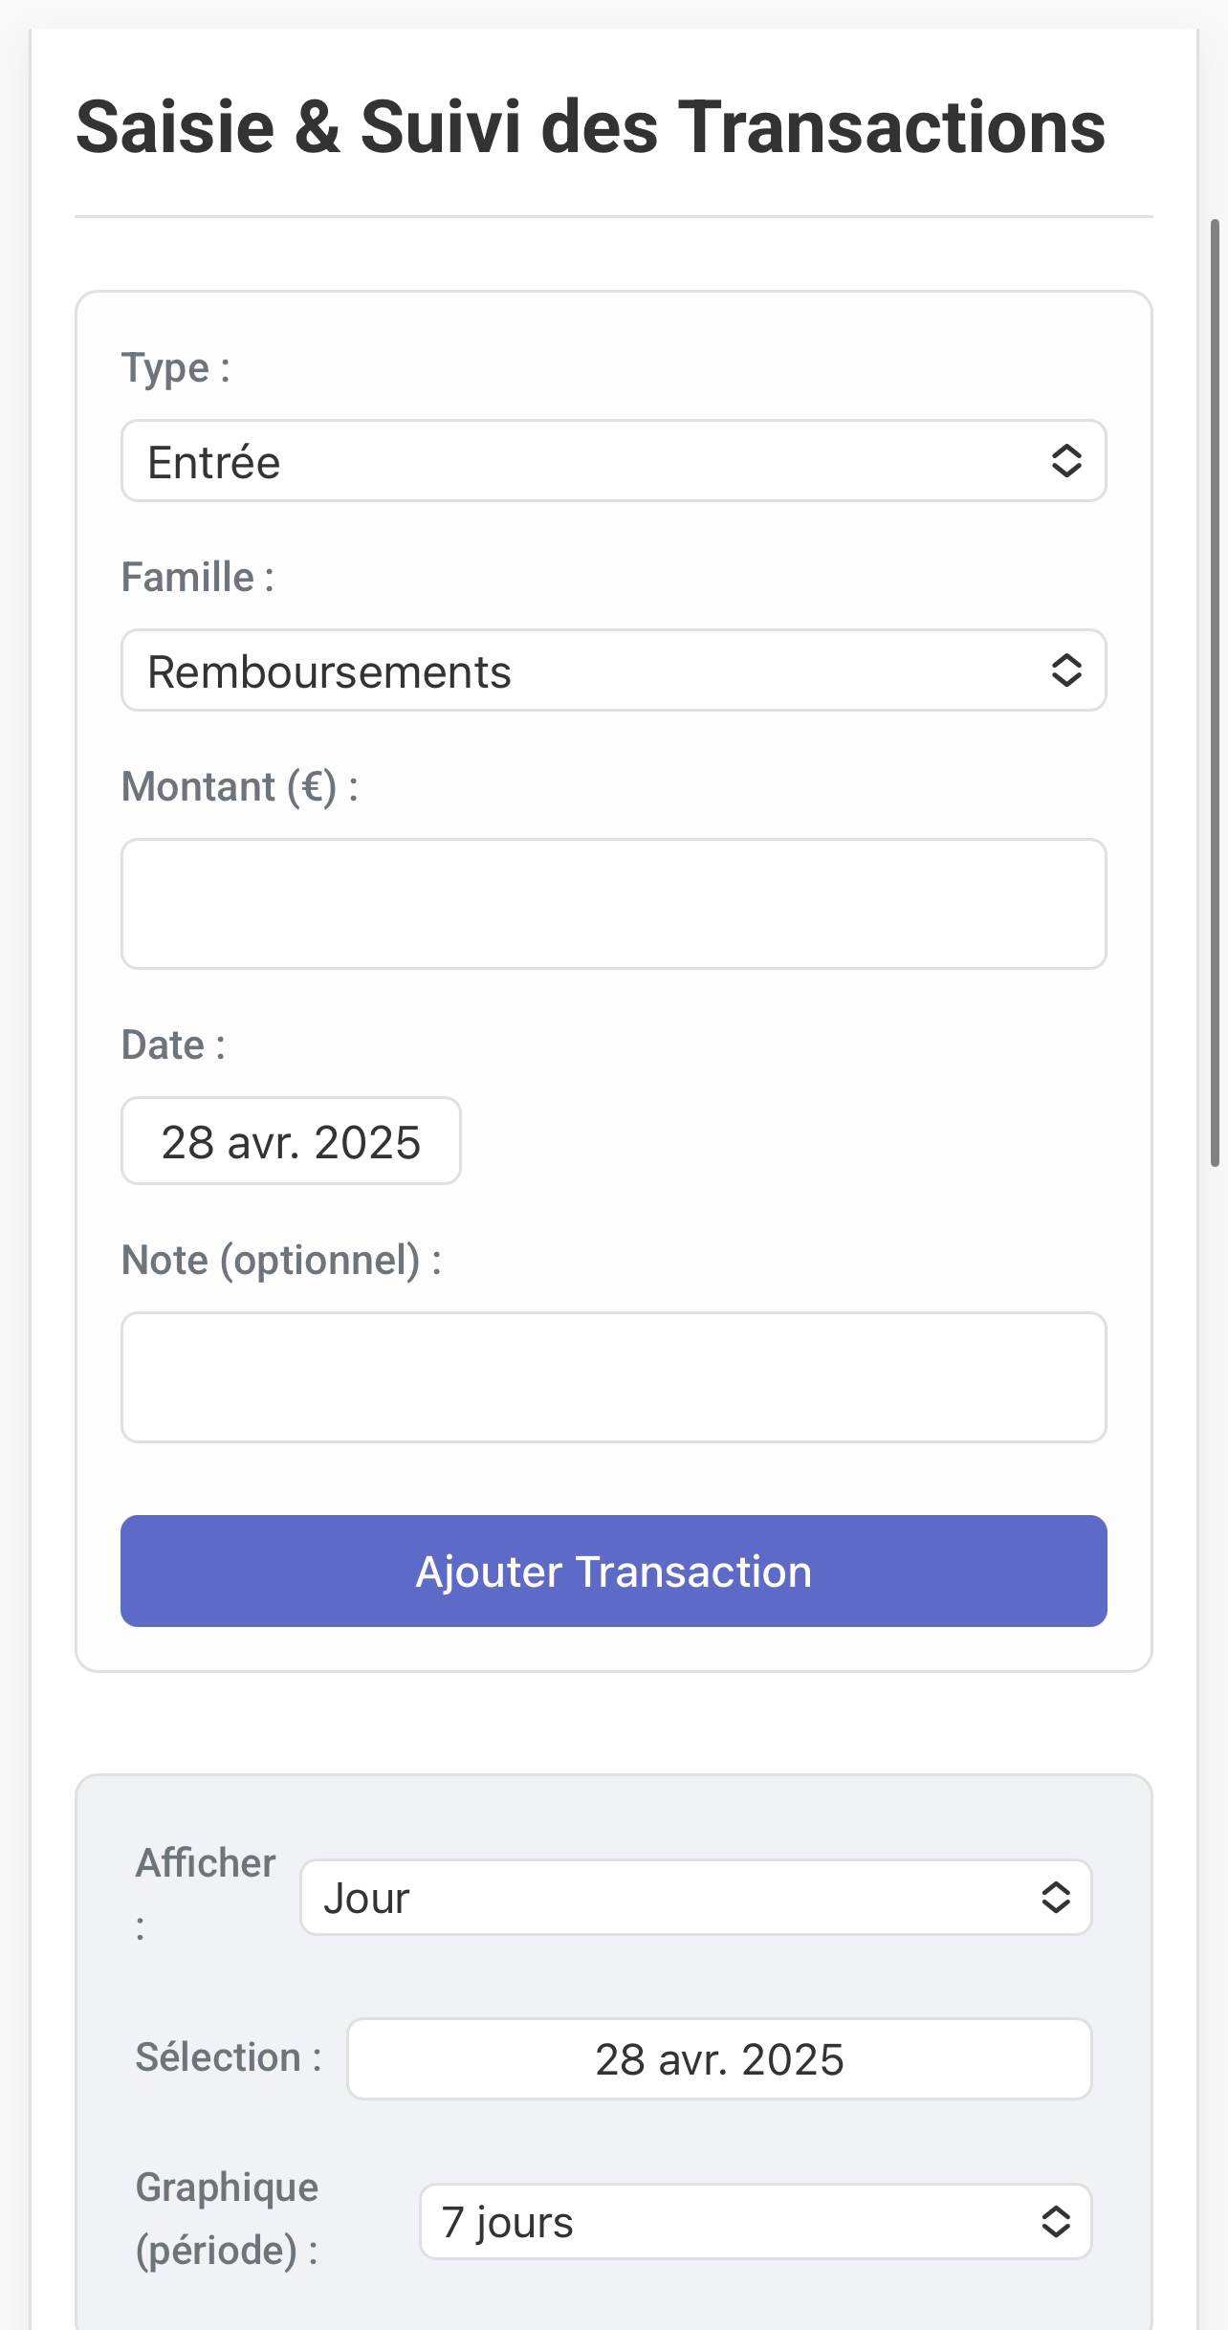This screenshot has height=2330, width=1228.
Task: Expand the Graphique période dropdown showing 7 jours
Action: 756,2221
